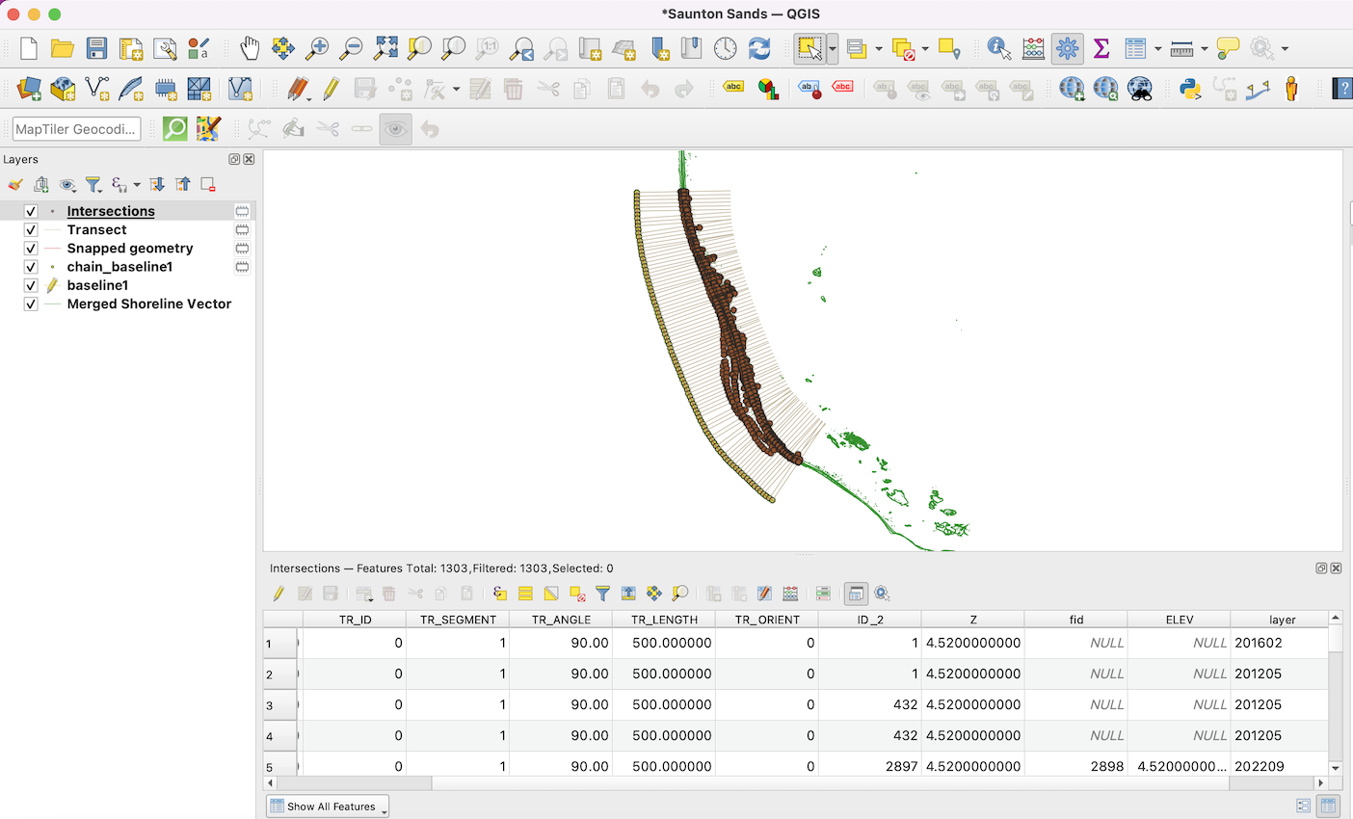Sort by the TR_LENGTH column header
This screenshot has height=819, width=1353.
pos(664,620)
